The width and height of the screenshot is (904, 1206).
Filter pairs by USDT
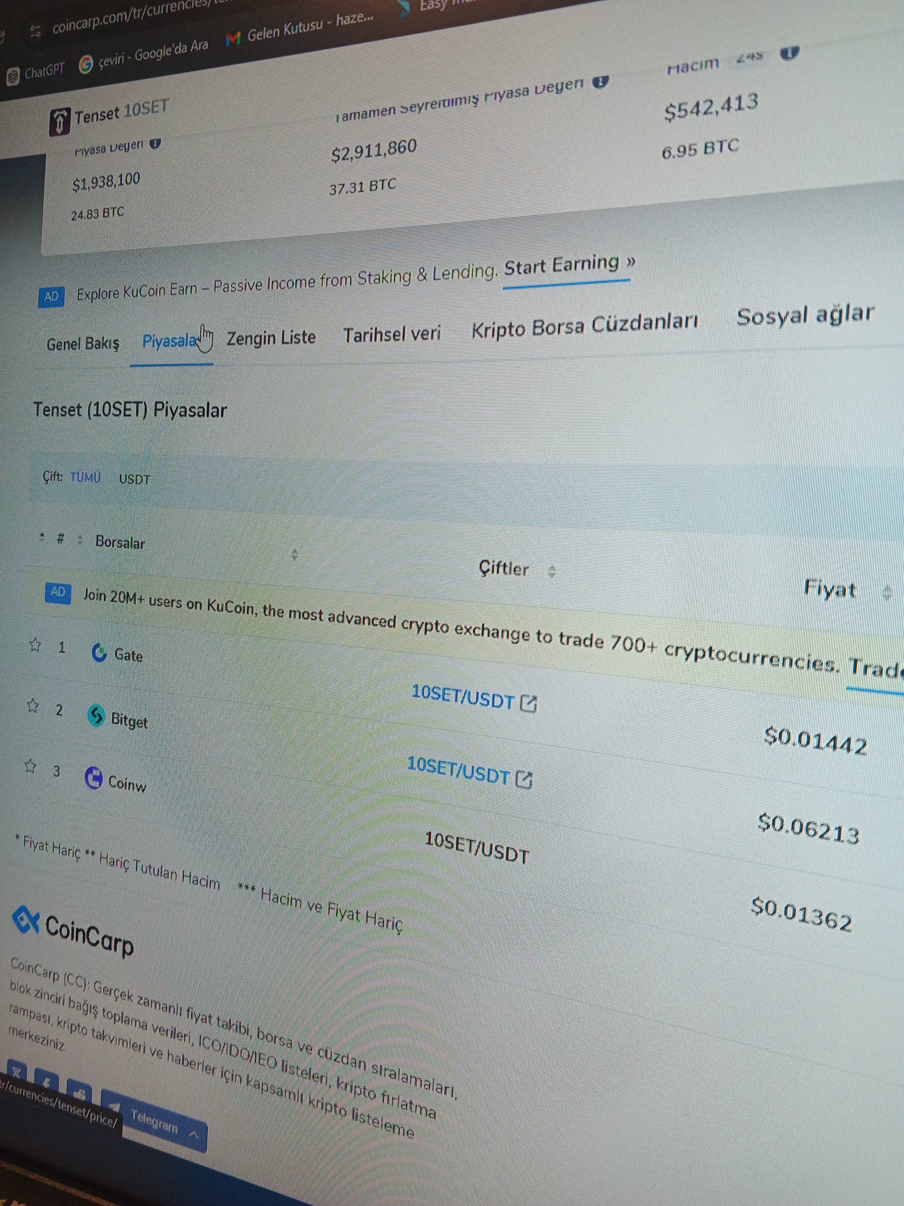pos(134,479)
